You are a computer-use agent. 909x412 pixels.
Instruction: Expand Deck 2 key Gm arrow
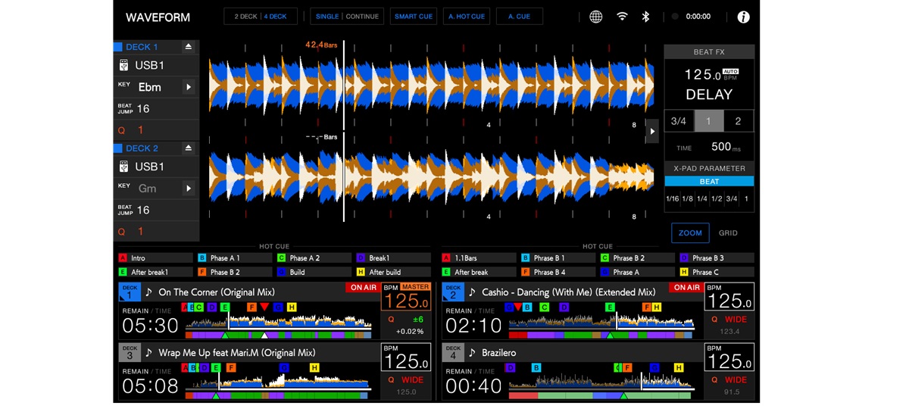(189, 189)
